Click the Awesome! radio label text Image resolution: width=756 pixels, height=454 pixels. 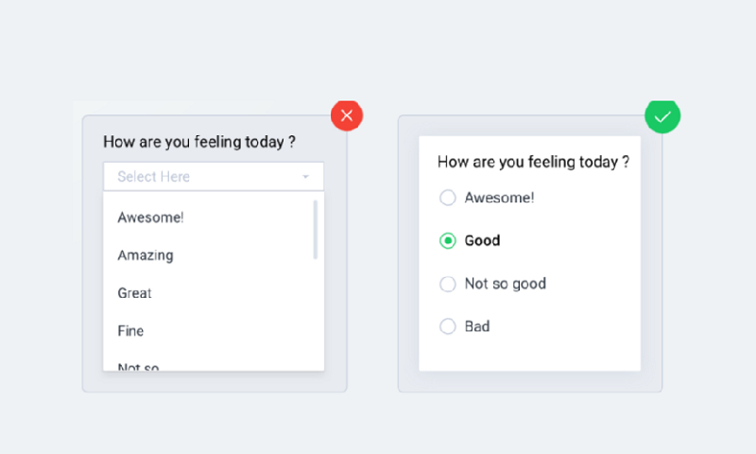pos(499,198)
